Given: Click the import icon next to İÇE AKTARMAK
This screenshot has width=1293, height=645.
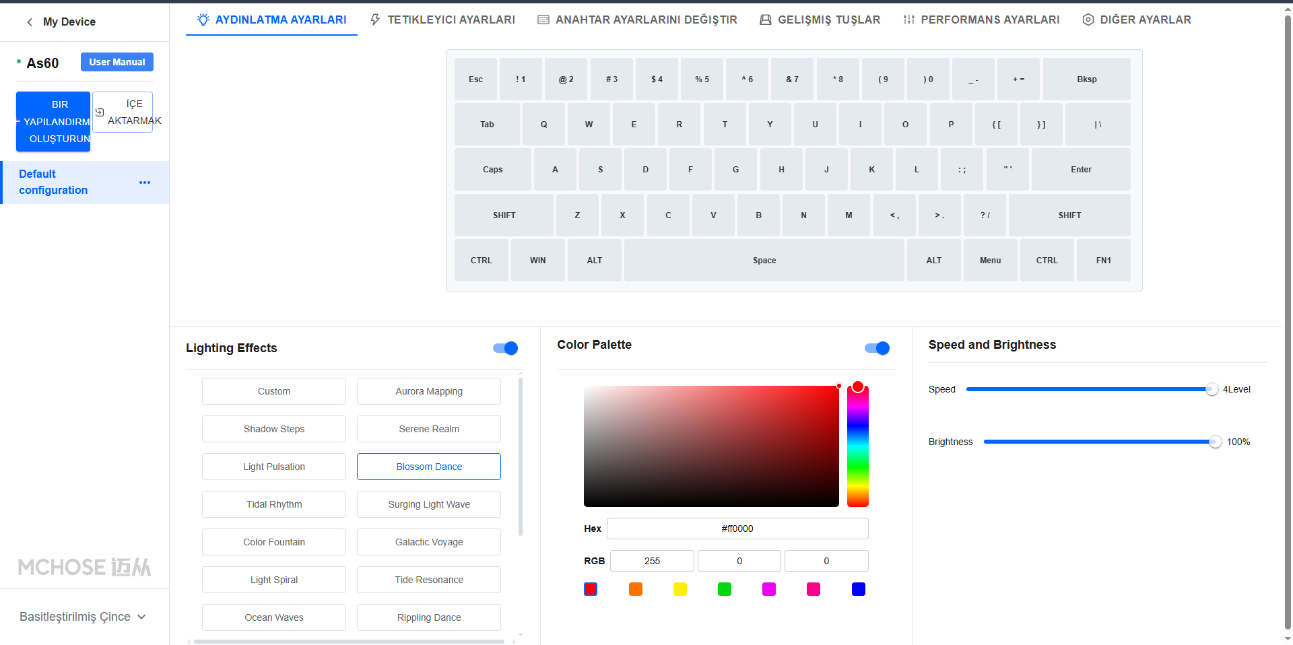Looking at the screenshot, I should pos(100,112).
